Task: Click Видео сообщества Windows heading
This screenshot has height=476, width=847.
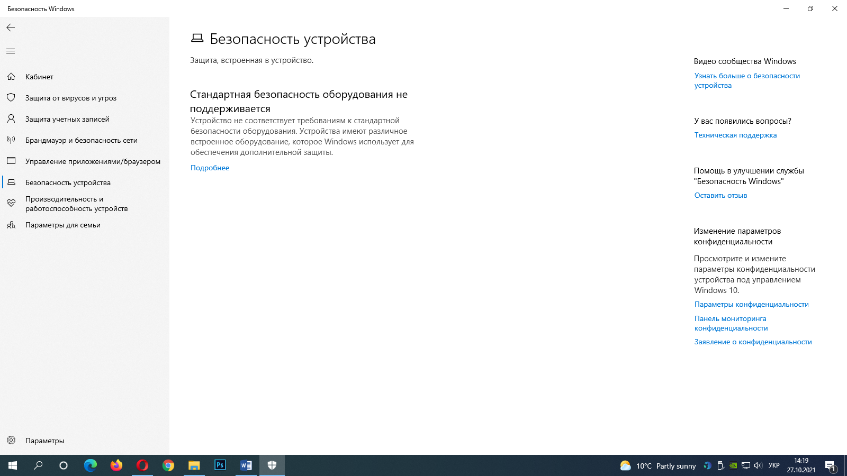Action: point(745,61)
